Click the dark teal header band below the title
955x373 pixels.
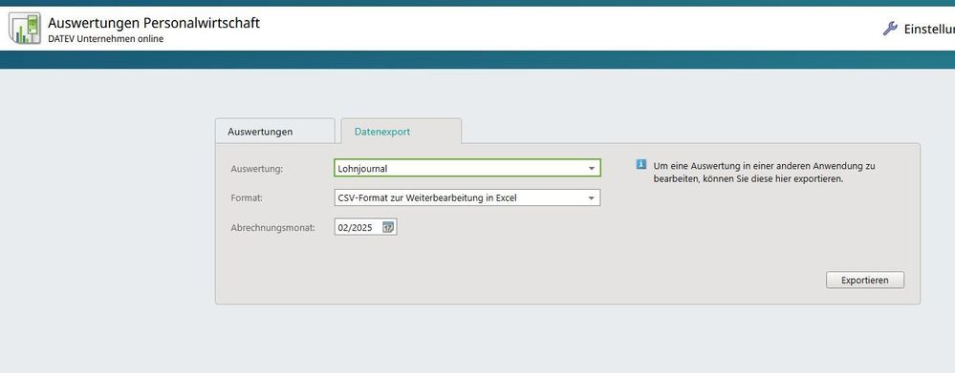point(478,59)
